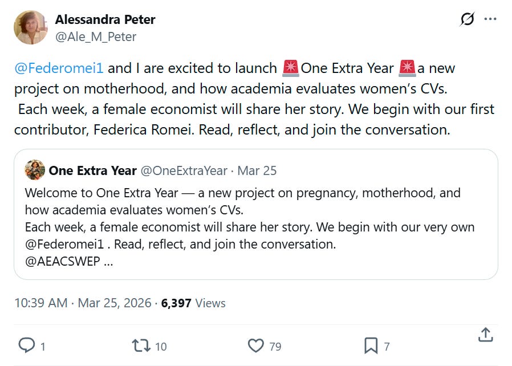Click the One Extra Year avatar
This screenshot has width=512, height=366.
coord(35,170)
